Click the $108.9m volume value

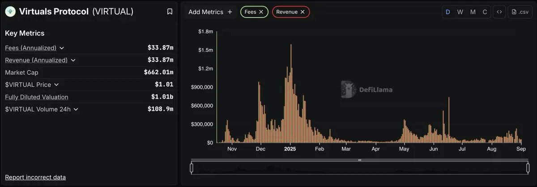coord(161,109)
